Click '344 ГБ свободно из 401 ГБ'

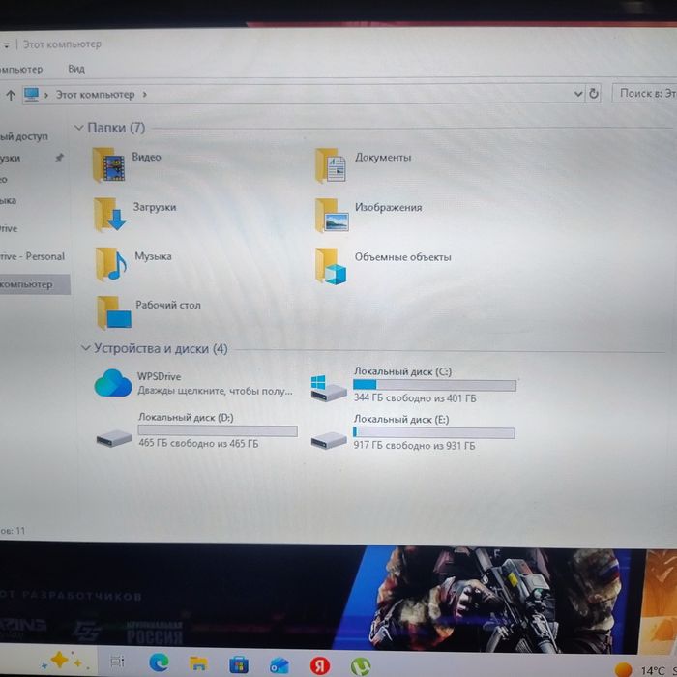click(415, 398)
